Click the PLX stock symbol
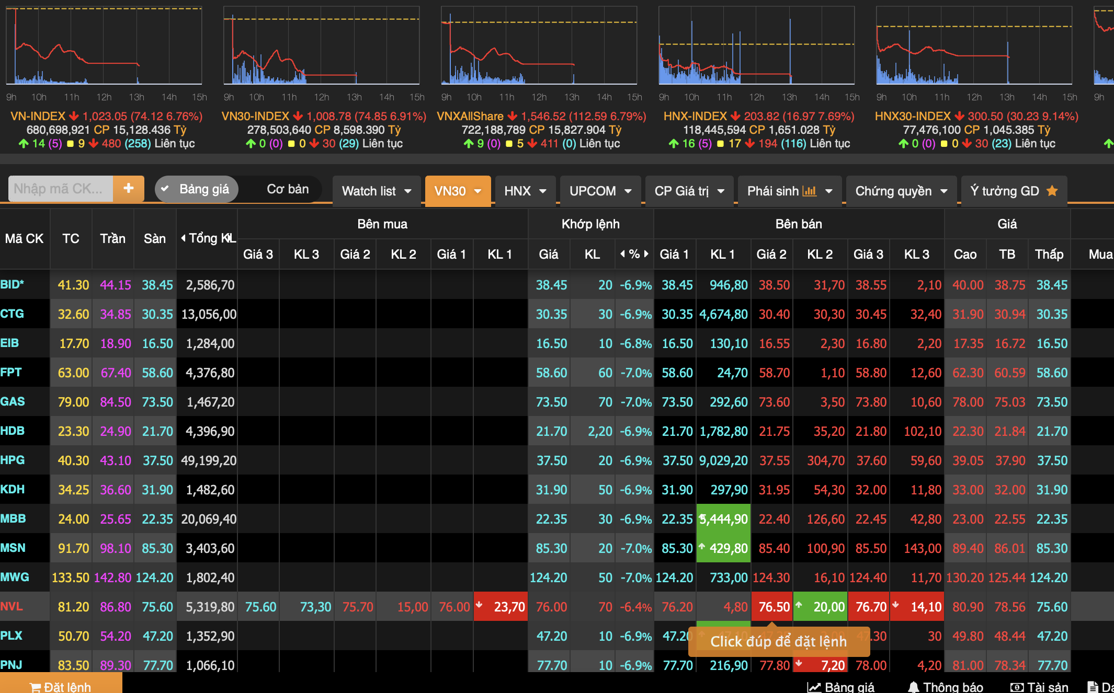The image size is (1114, 693). pos(12,636)
